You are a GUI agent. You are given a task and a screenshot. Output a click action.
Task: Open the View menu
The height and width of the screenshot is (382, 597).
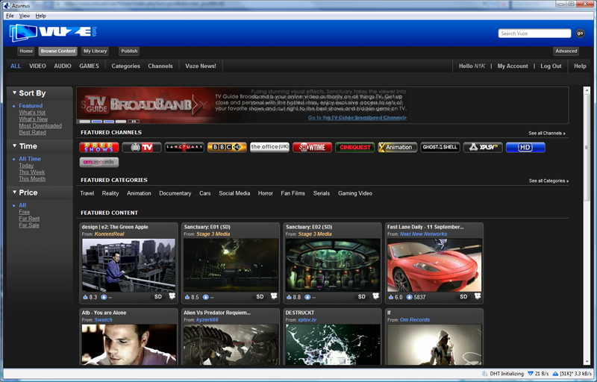tap(25, 16)
